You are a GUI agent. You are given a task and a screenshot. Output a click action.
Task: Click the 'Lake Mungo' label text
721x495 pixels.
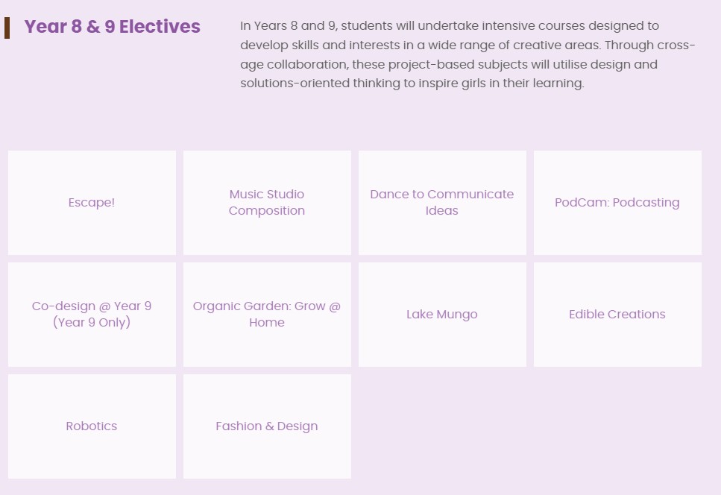pyautogui.click(x=442, y=315)
